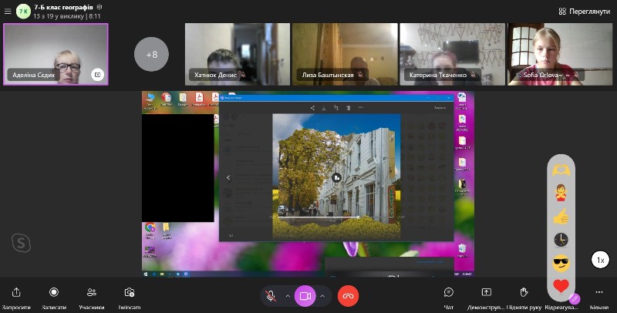Select Аделіна Седих video thumbnail
This screenshot has width=617, height=313.
click(56, 53)
